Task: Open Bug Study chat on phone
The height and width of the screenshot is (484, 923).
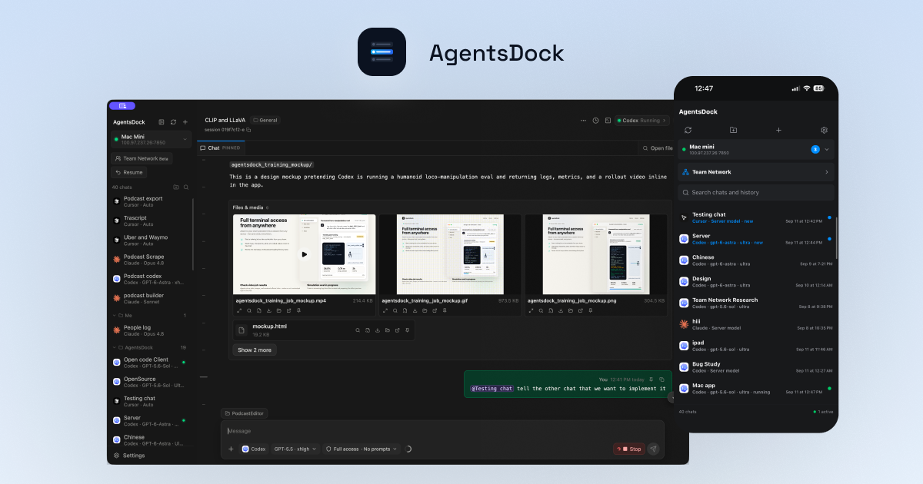Action: 756,367
